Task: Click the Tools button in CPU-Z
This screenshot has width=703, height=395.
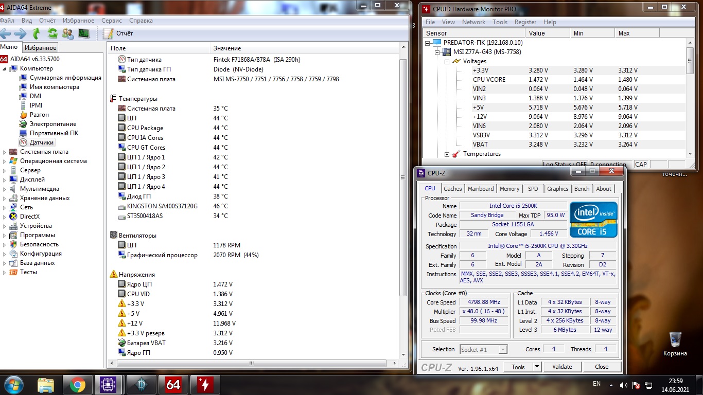Action: click(x=518, y=367)
